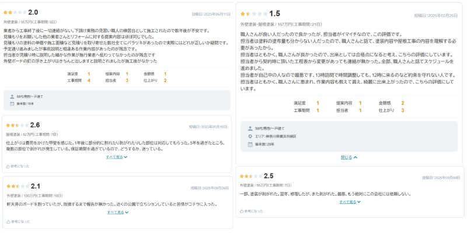Click the star rating of the 2.5 review
Image resolution: width=467 pixels, height=233 pixels.
click(x=251, y=176)
